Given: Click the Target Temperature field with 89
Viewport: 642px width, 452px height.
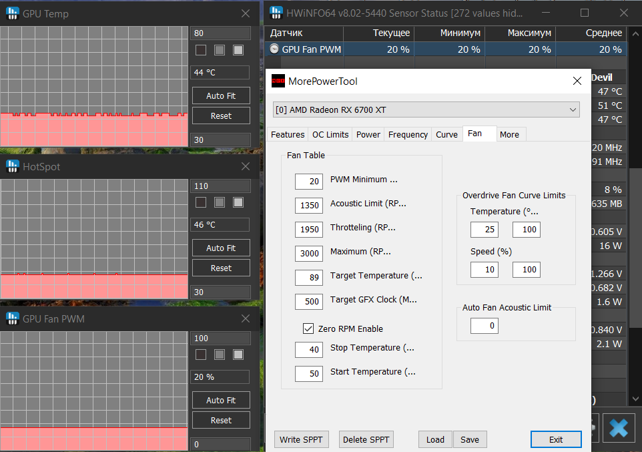Looking at the screenshot, I should 309,278.
